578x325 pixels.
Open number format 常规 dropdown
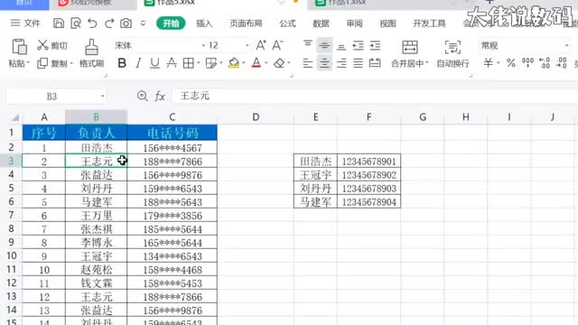click(x=566, y=46)
